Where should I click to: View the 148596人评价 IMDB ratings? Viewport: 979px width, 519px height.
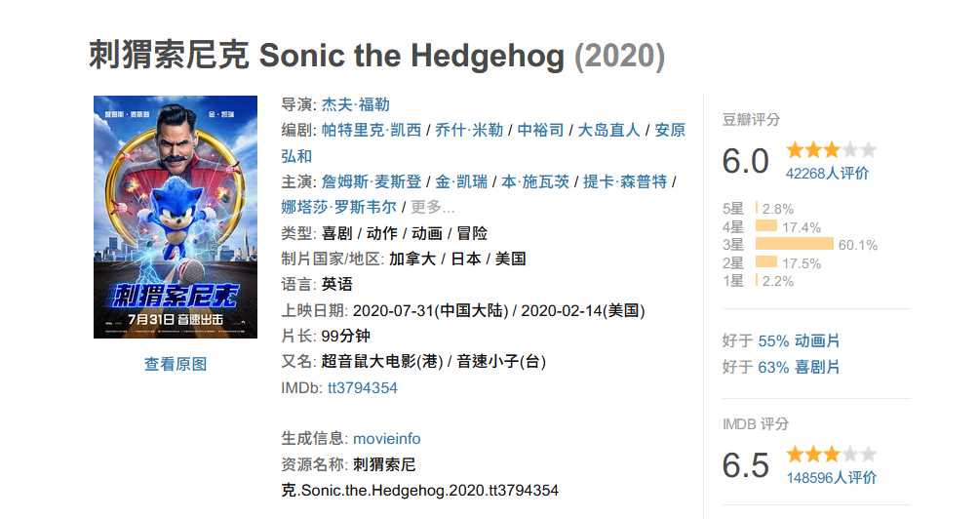(x=832, y=478)
